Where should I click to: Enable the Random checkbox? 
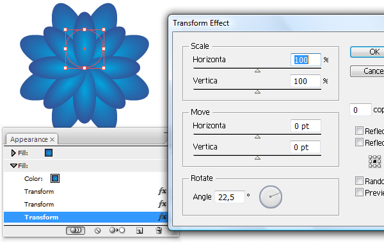point(359,181)
